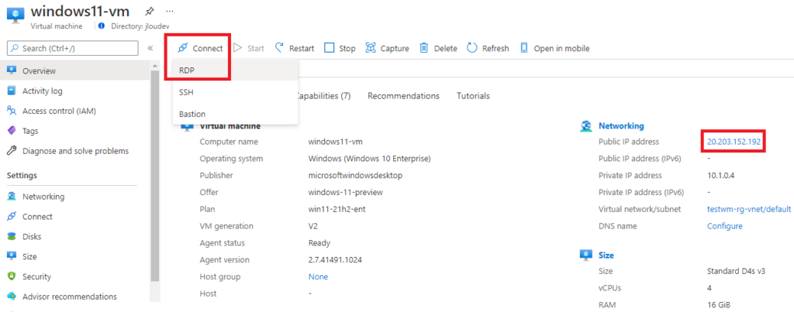Click agent version 2.7.41491.1024
The width and height of the screenshot is (794, 312).
tap(335, 260)
